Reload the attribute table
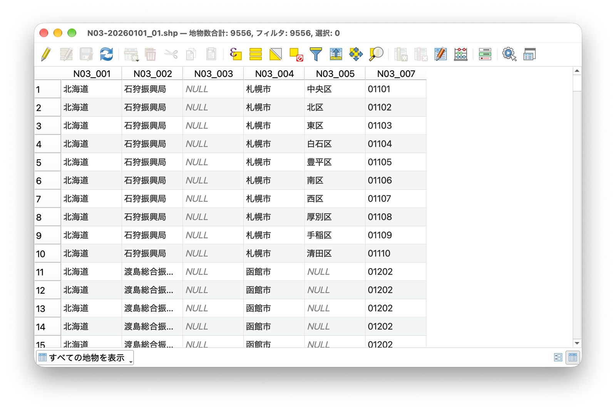This screenshot has height=412, width=616. [106, 54]
